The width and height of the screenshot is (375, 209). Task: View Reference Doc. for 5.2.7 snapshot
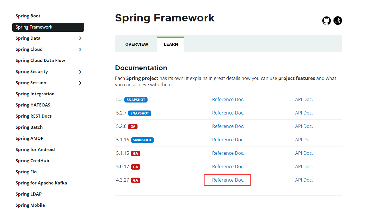pyautogui.click(x=228, y=113)
